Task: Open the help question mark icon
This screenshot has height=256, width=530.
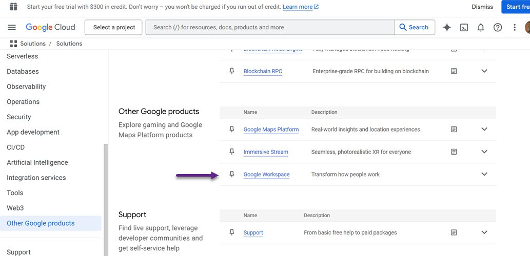Action: pos(498,28)
